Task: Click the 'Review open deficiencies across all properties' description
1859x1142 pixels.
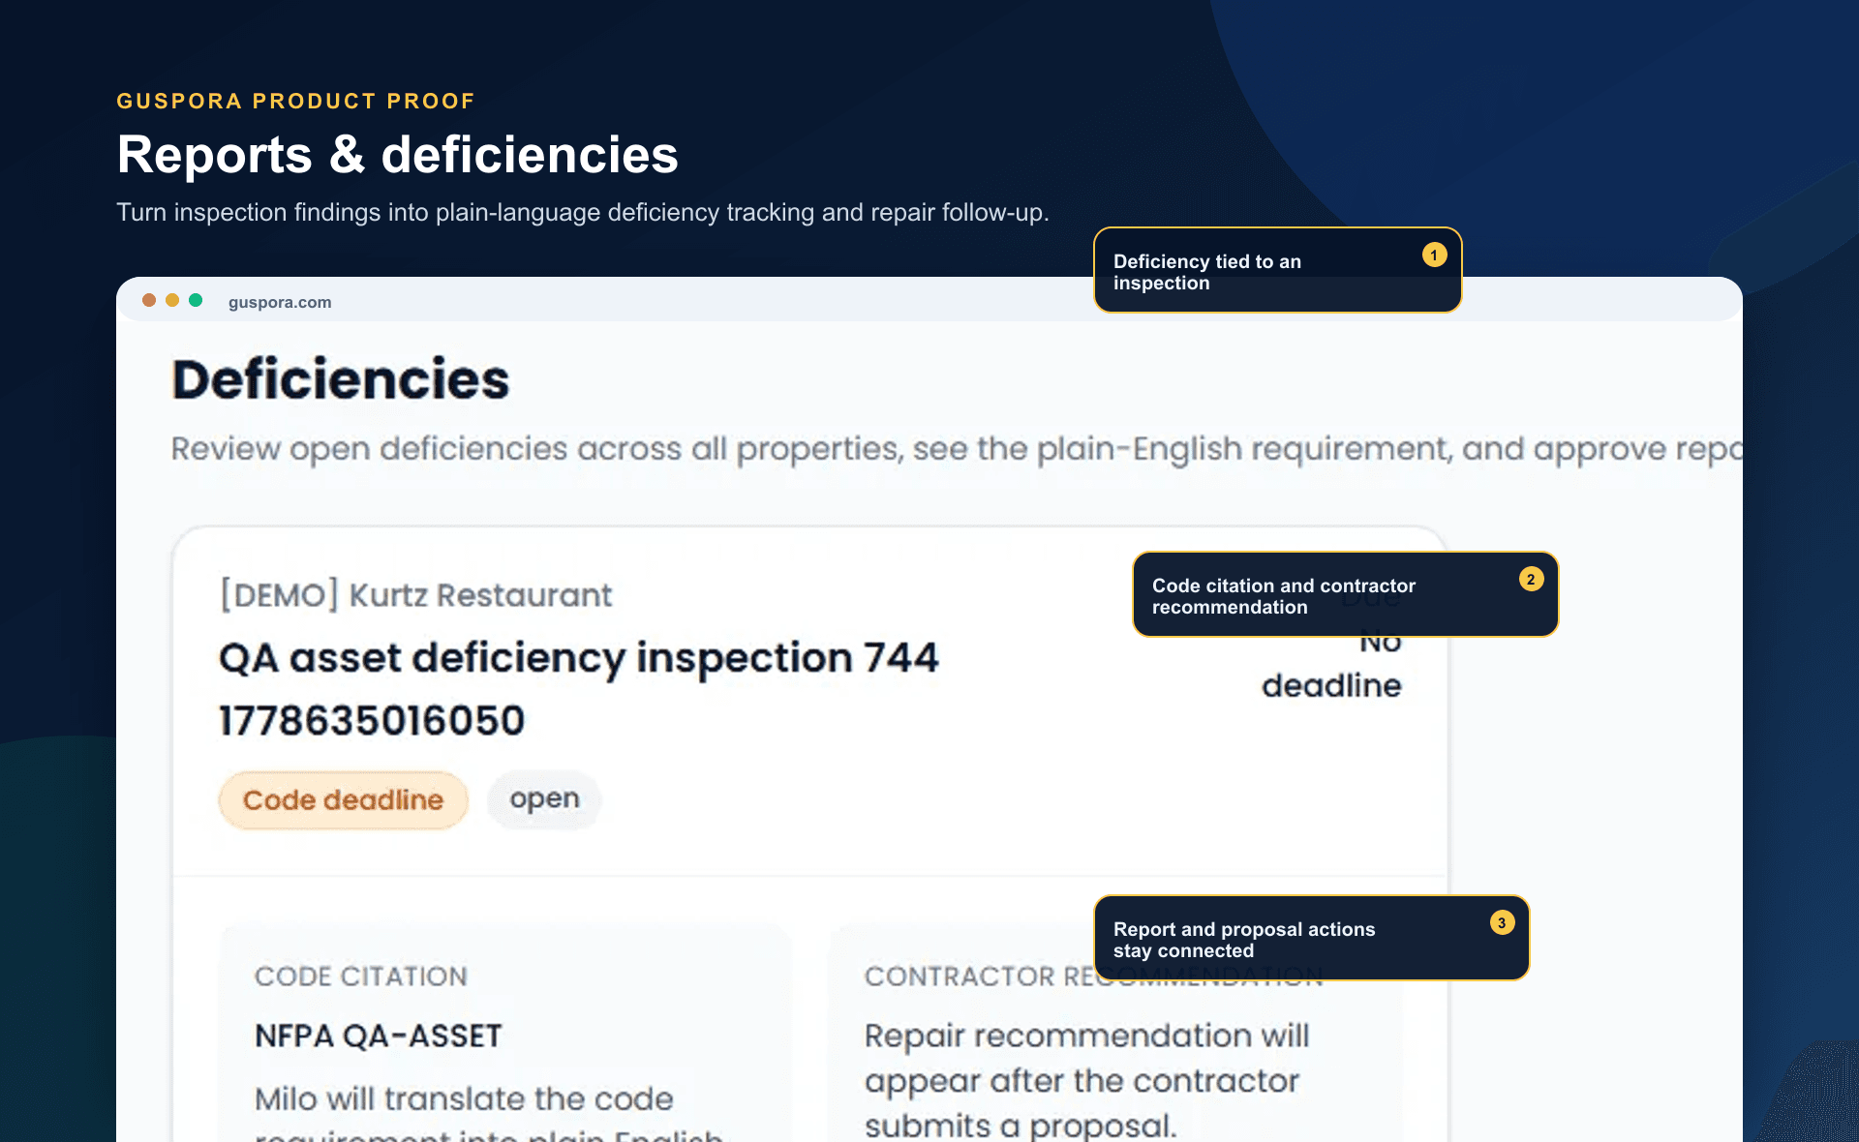Action: 957,449
